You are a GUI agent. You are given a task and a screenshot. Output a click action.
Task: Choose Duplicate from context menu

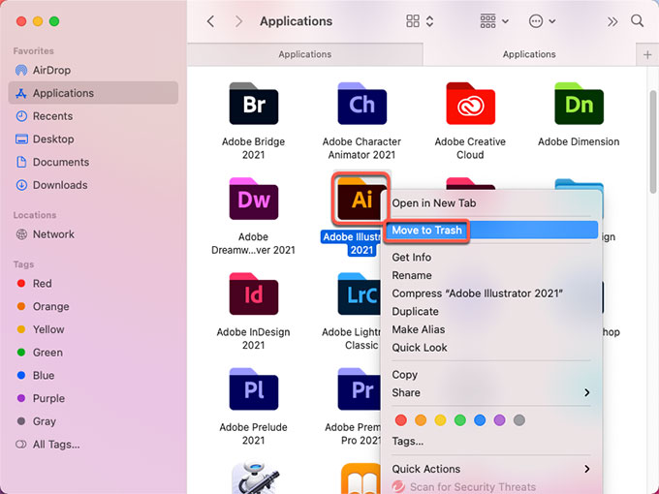click(x=491, y=311)
